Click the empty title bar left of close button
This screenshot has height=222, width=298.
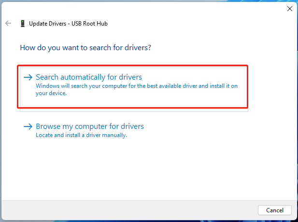coord(145,9)
